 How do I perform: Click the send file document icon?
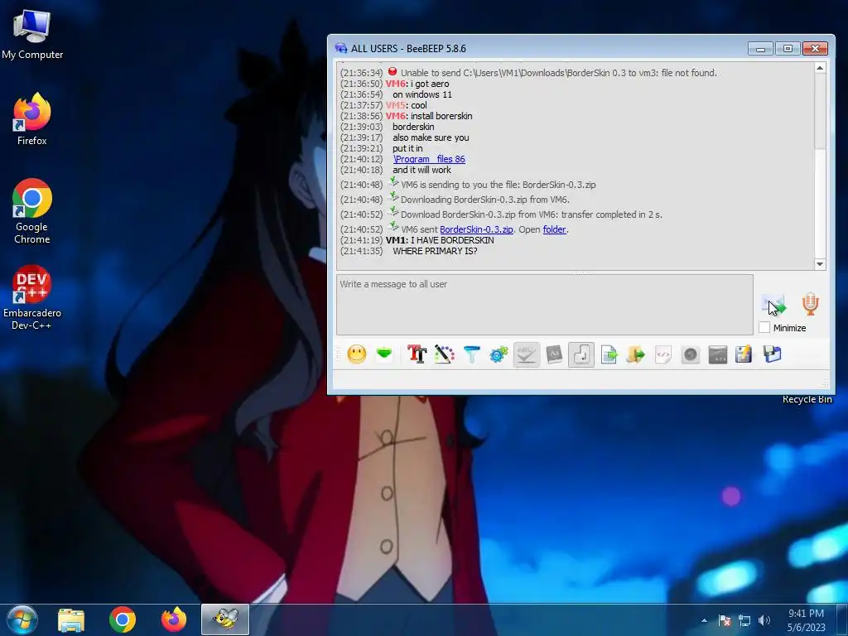click(609, 354)
